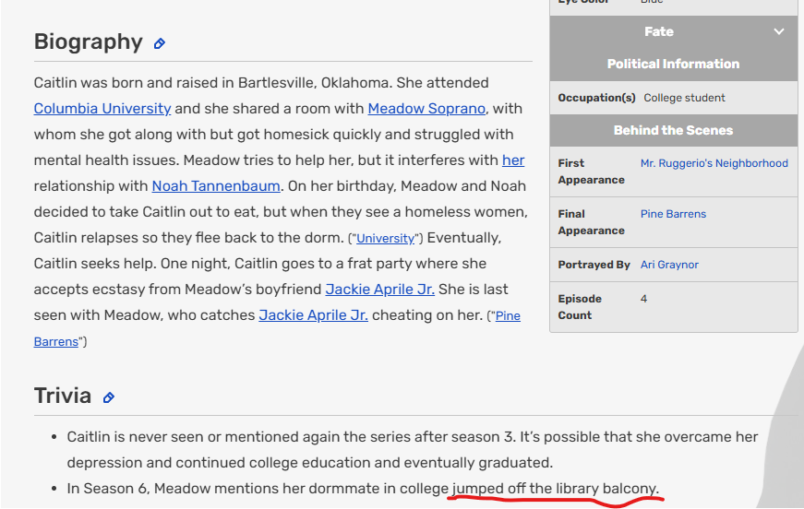Open Pine Barrens final appearance link
This screenshot has height=509, width=804.
[x=673, y=214]
